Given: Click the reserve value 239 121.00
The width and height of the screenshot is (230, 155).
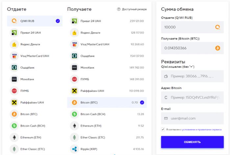Looking at the screenshot, I should (x=137, y=21).
